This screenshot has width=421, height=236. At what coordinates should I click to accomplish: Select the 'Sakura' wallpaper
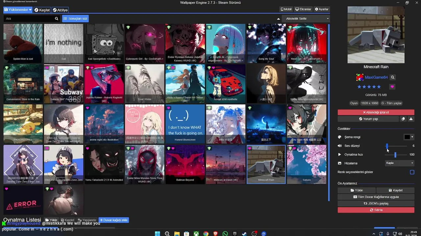(307, 165)
